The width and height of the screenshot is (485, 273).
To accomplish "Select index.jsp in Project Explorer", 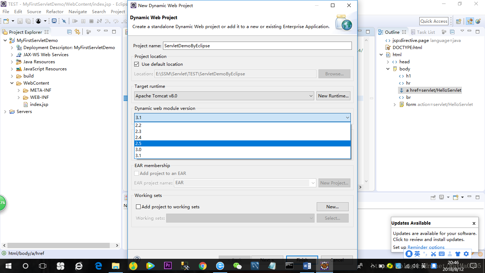I will [39, 105].
